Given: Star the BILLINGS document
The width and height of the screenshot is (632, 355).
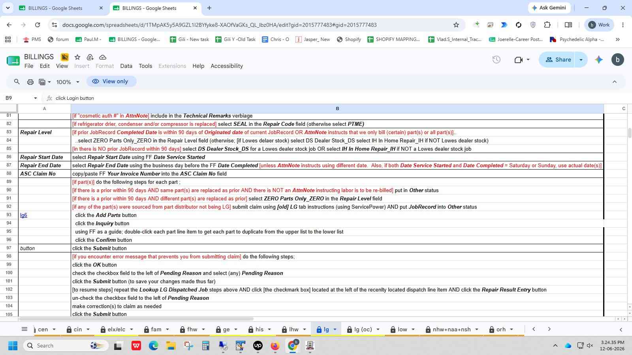Looking at the screenshot, I should click(x=77, y=57).
